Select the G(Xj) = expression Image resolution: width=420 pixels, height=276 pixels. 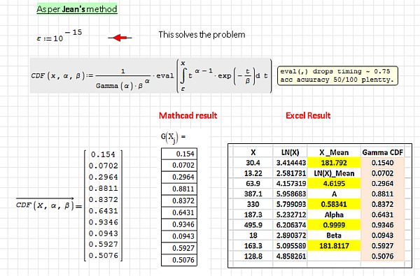(173, 138)
